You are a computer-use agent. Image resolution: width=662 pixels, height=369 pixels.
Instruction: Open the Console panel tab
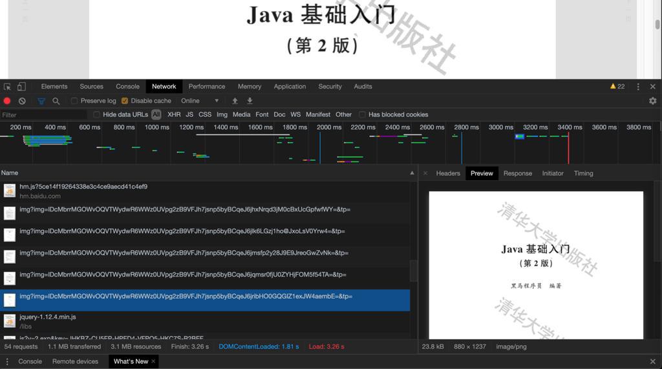[127, 87]
